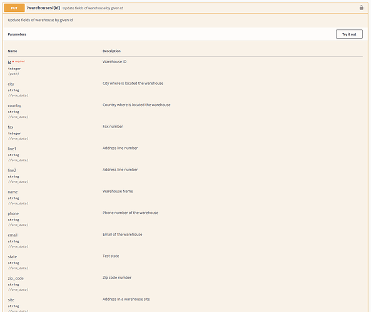Select the line2 parameter name
This screenshot has width=371, height=312.
coord(12,170)
